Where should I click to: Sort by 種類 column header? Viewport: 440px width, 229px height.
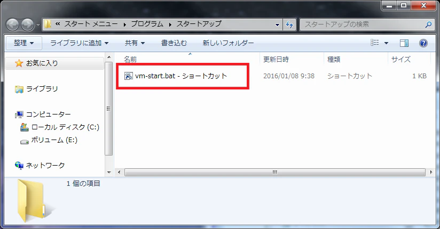tap(334, 59)
